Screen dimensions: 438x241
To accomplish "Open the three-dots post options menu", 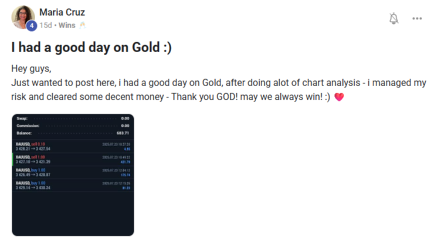I will (x=417, y=18).
